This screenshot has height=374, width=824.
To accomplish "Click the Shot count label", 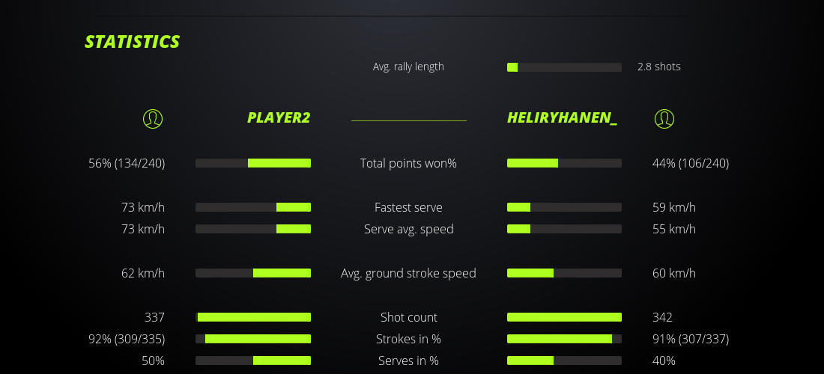I will pyautogui.click(x=408, y=317).
